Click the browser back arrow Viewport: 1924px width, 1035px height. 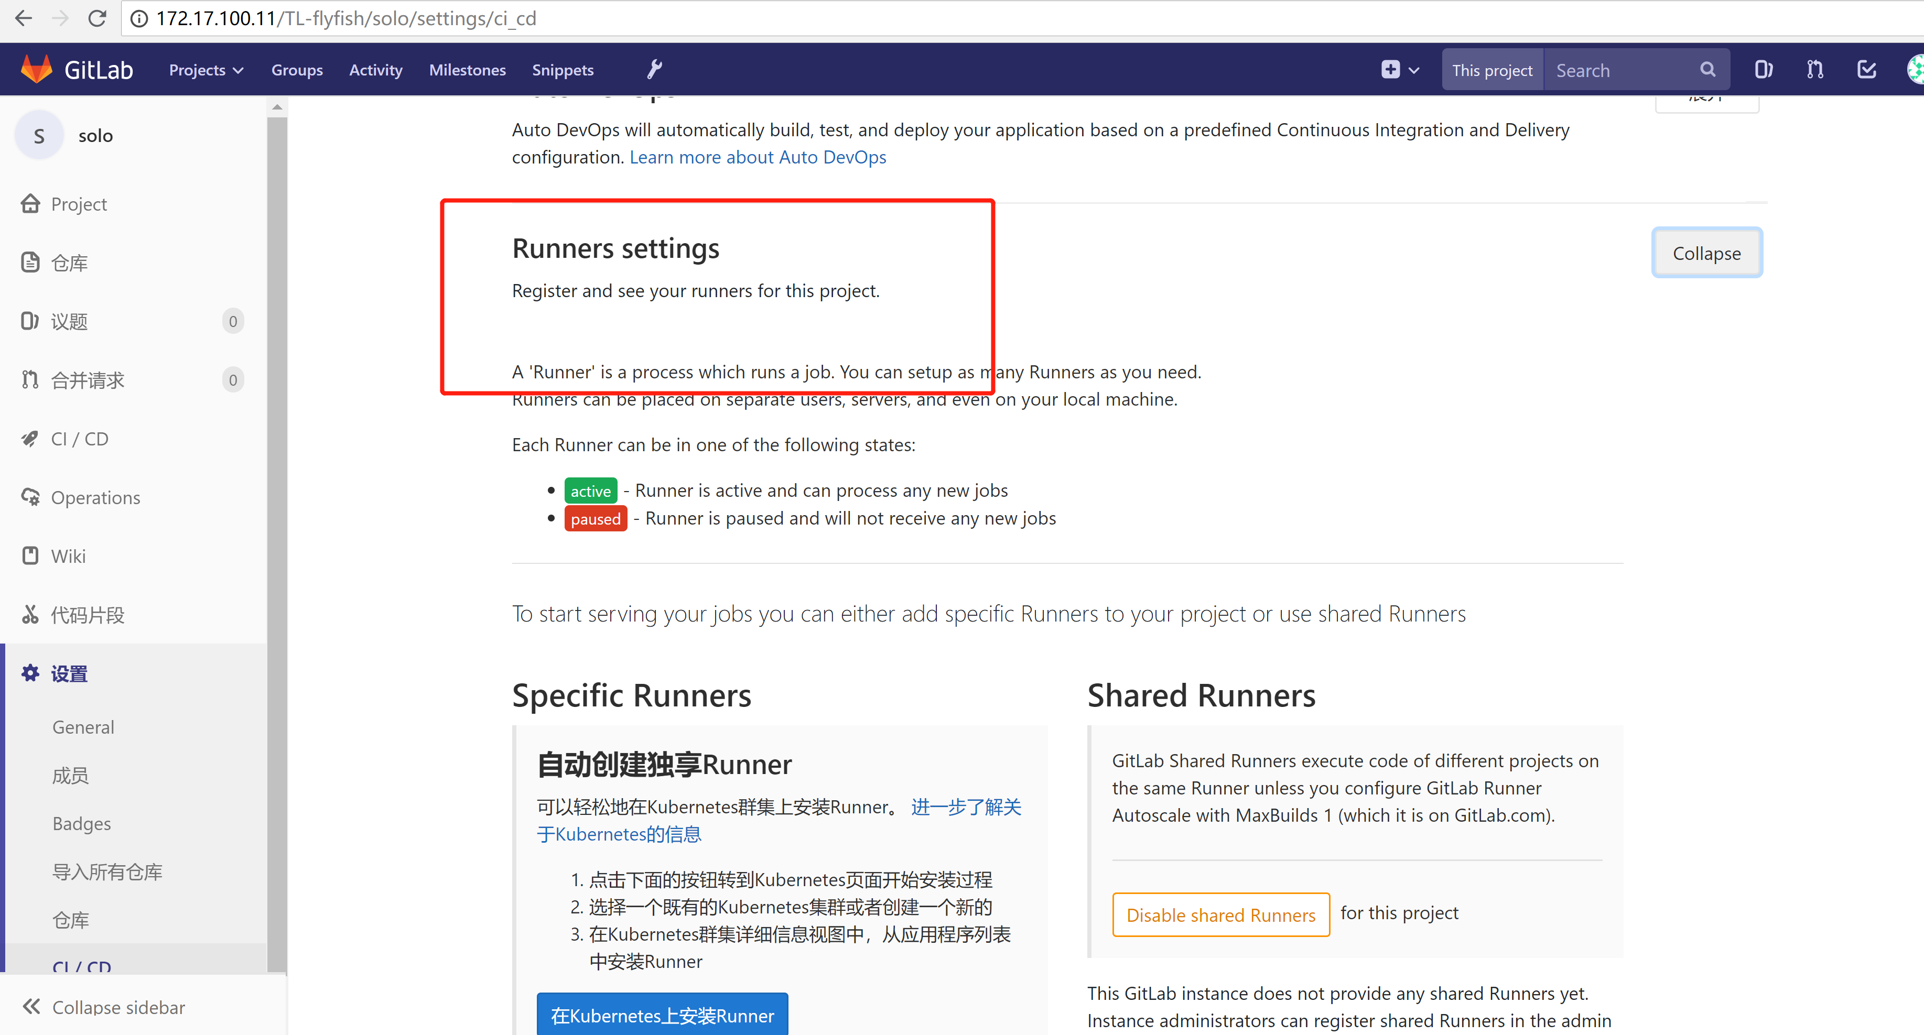(x=23, y=18)
